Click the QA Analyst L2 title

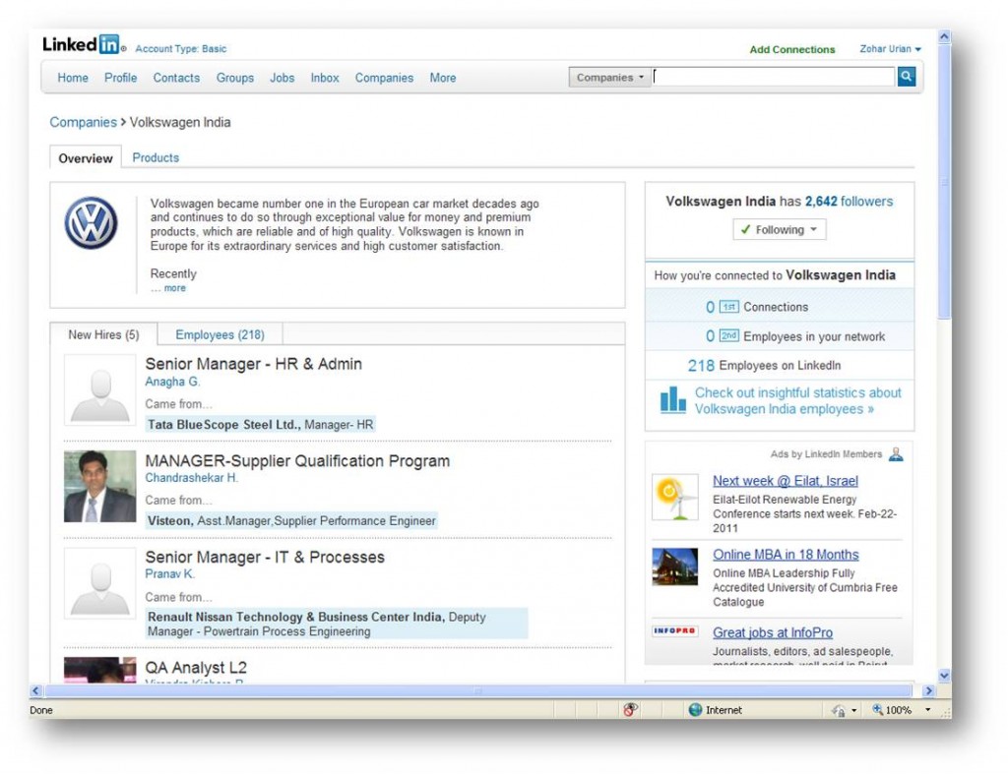pos(196,667)
